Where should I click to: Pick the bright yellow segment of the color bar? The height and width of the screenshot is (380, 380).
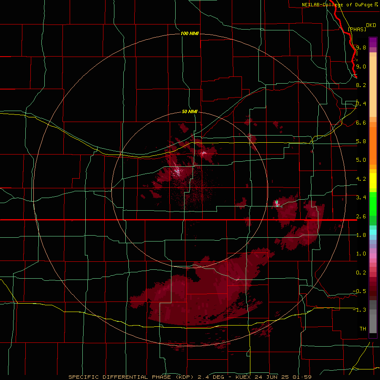point(373,181)
